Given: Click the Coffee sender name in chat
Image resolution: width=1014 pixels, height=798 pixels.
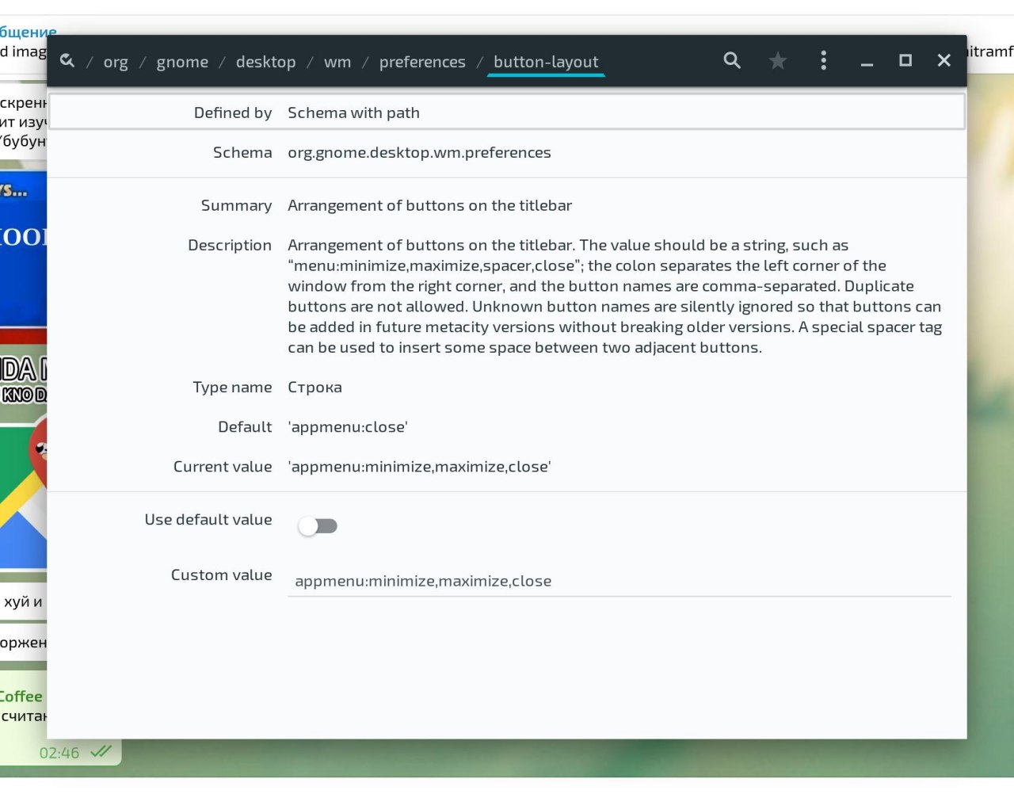Looking at the screenshot, I should [x=21, y=697].
